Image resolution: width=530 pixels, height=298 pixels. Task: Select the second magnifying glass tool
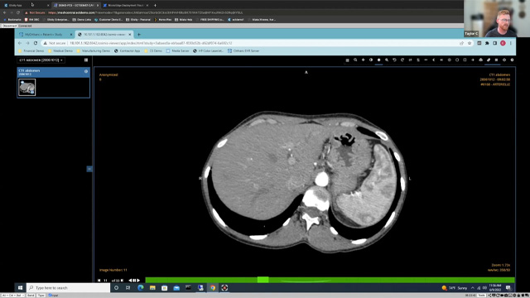387,60
